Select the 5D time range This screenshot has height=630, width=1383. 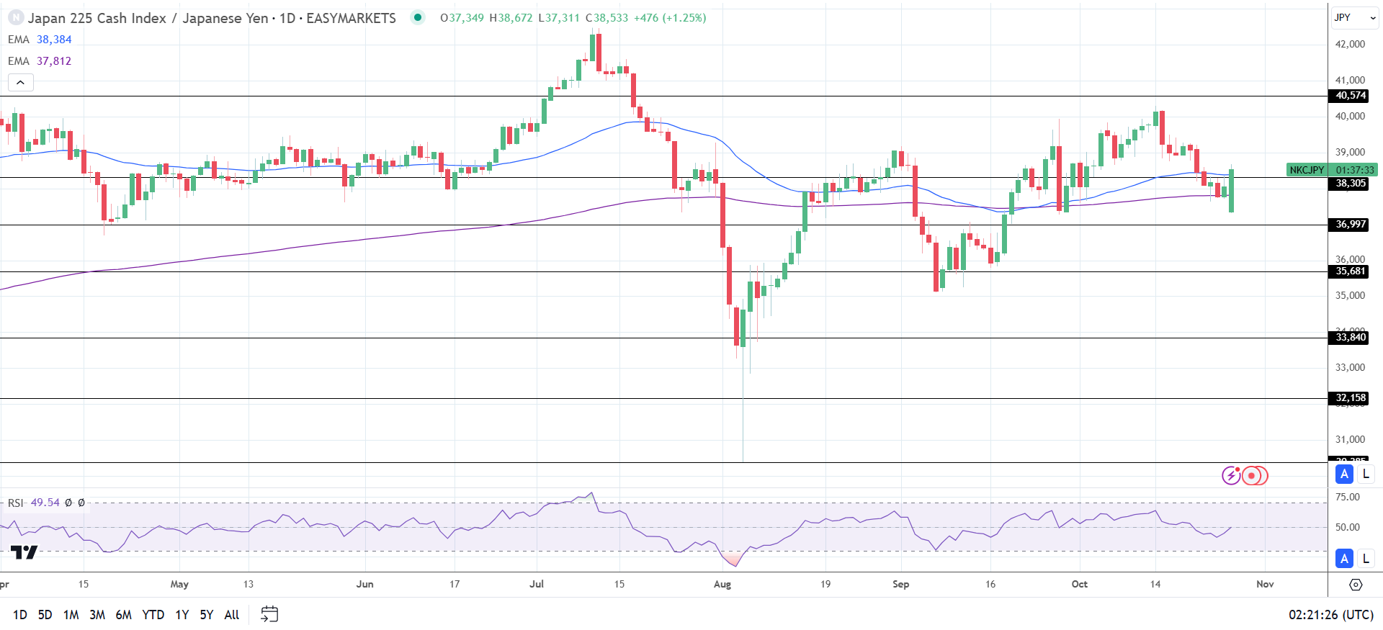[x=45, y=614]
